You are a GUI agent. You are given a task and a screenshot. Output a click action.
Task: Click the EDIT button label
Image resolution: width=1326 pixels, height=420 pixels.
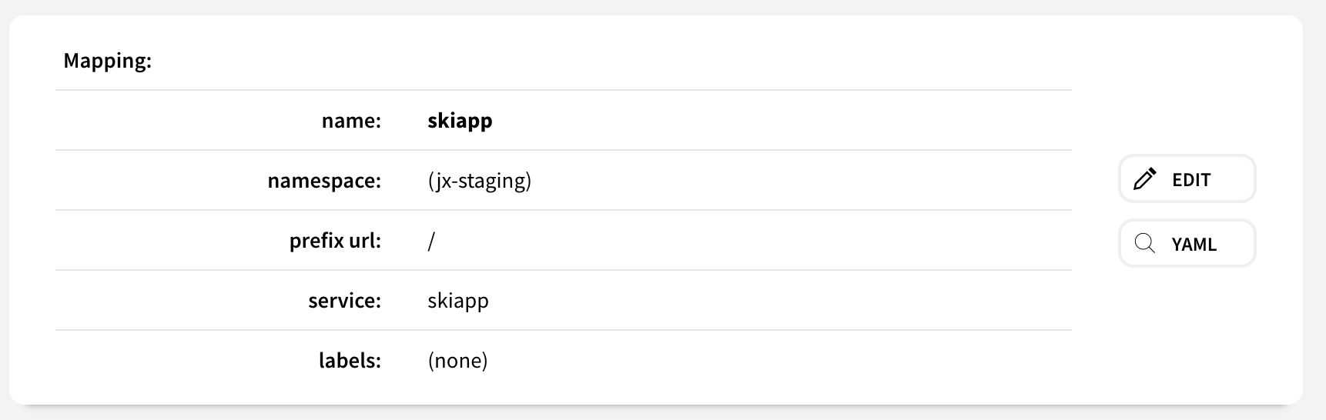point(1191,180)
